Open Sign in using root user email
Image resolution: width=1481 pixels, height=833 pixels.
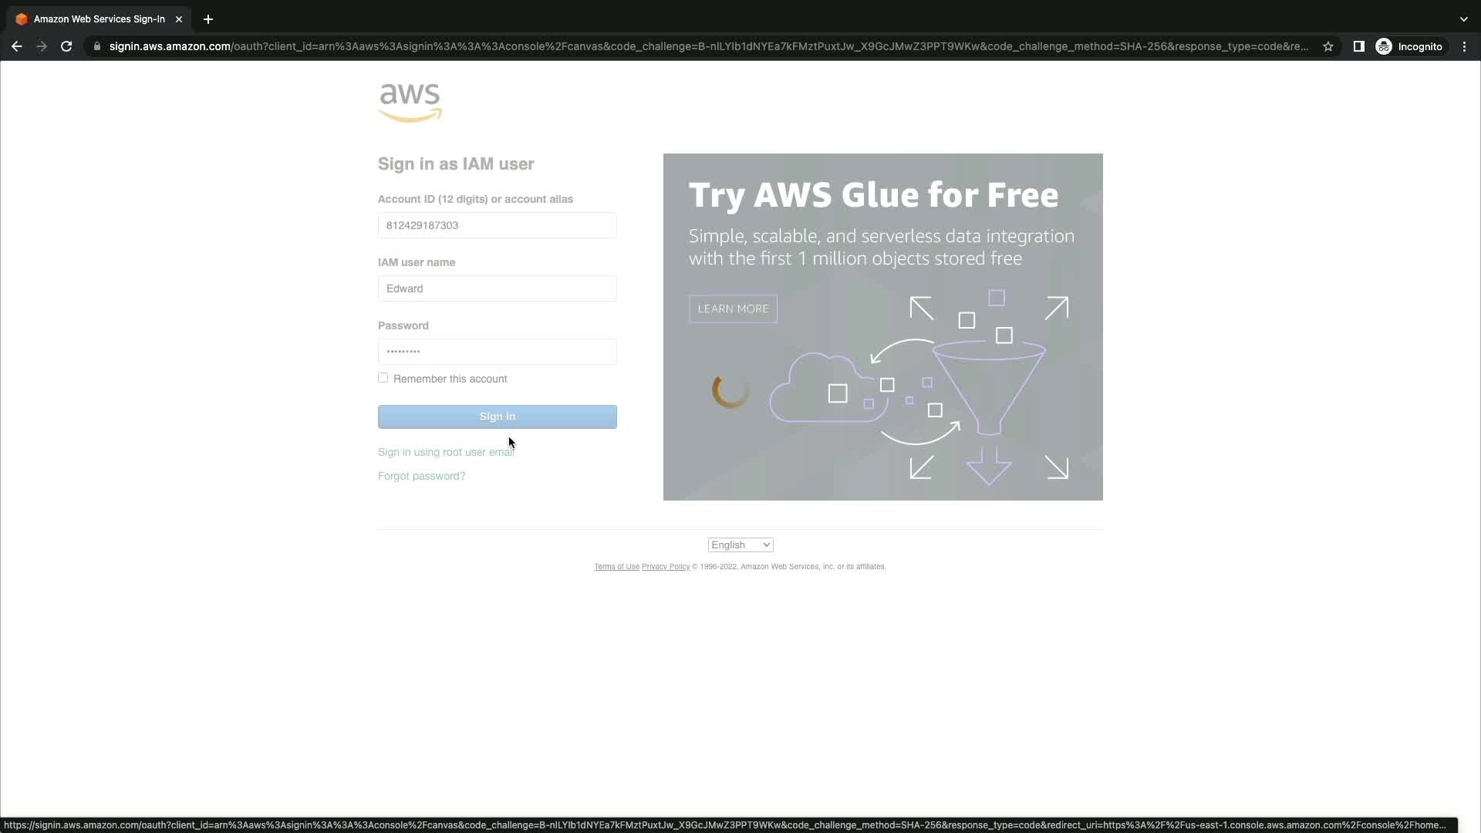[445, 452]
